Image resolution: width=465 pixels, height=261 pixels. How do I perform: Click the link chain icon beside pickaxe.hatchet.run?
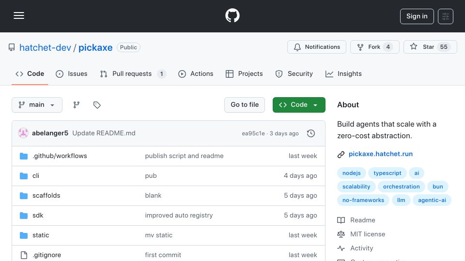[x=341, y=155]
